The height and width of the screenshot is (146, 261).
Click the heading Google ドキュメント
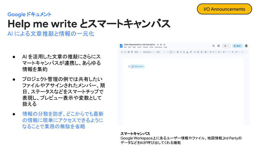[29, 14]
